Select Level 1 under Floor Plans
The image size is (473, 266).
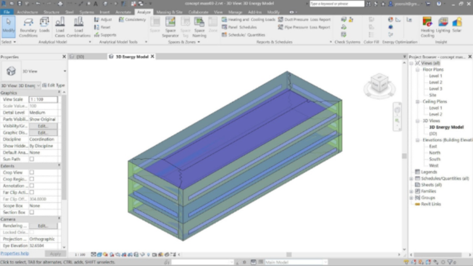pyautogui.click(x=435, y=76)
